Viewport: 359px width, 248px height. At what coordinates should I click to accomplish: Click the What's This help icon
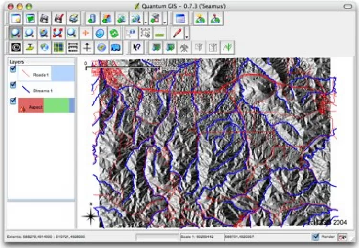click(136, 47)
